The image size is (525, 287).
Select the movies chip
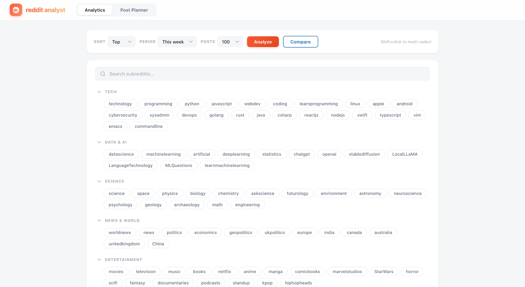[116, 272]
